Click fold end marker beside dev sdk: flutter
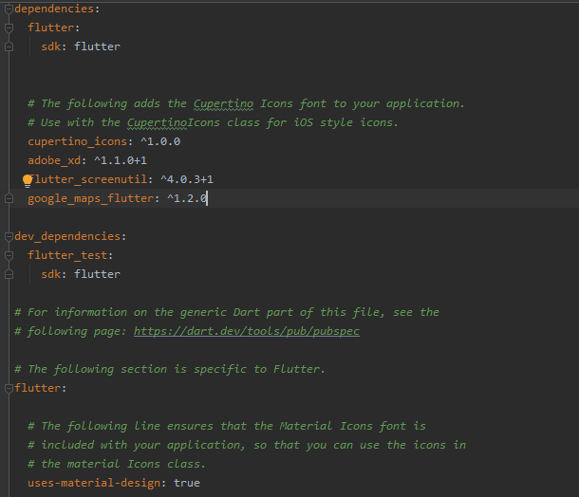Screen dimensions: 579x497 [x=9, y=274]
